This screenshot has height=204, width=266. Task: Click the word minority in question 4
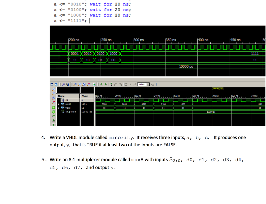coord(121,138)
